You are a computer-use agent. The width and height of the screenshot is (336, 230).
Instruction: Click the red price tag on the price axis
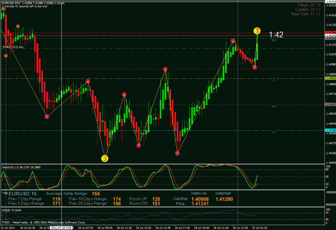click(331, 33)
